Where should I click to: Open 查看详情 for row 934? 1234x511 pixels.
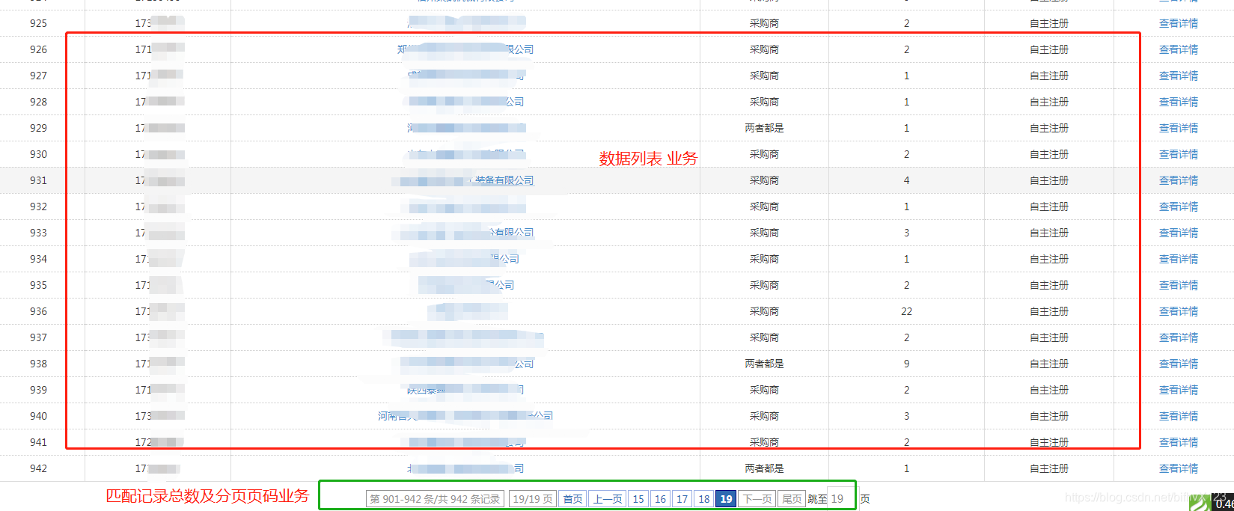point(1178,259)
